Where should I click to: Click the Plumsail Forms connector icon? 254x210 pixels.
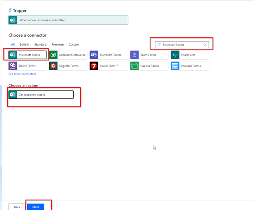pyautogui.click(x=175, y=66)
